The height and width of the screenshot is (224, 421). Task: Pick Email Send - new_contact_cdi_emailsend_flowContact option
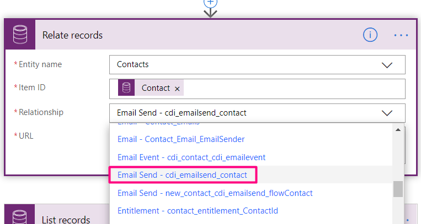point(215,193)
